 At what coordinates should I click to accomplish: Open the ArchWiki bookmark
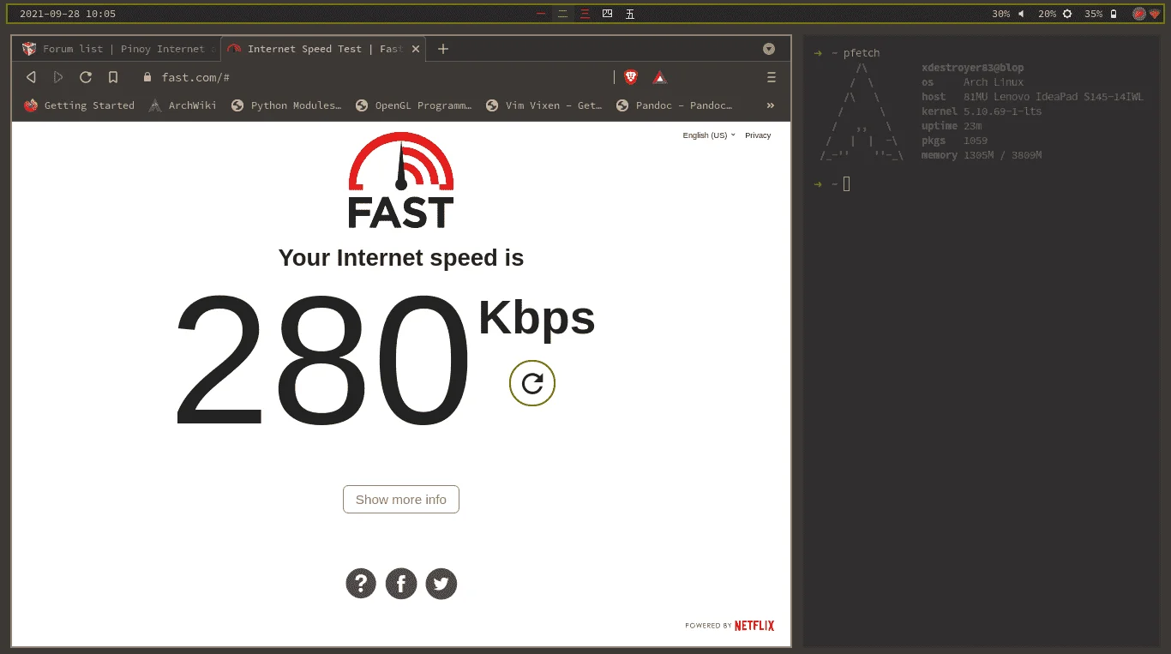182,105
